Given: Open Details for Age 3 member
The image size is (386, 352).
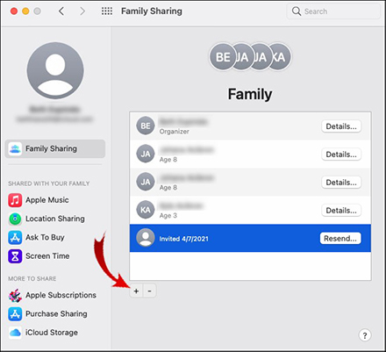Looking at the screenshot, I should coord(341,211).
